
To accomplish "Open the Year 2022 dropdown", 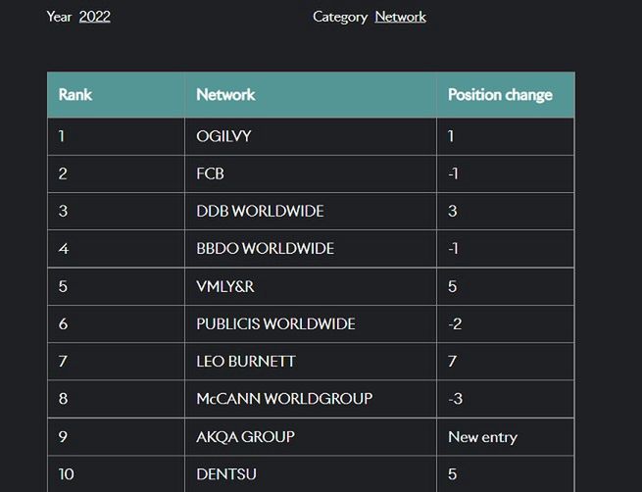I will tap(94, 17).
